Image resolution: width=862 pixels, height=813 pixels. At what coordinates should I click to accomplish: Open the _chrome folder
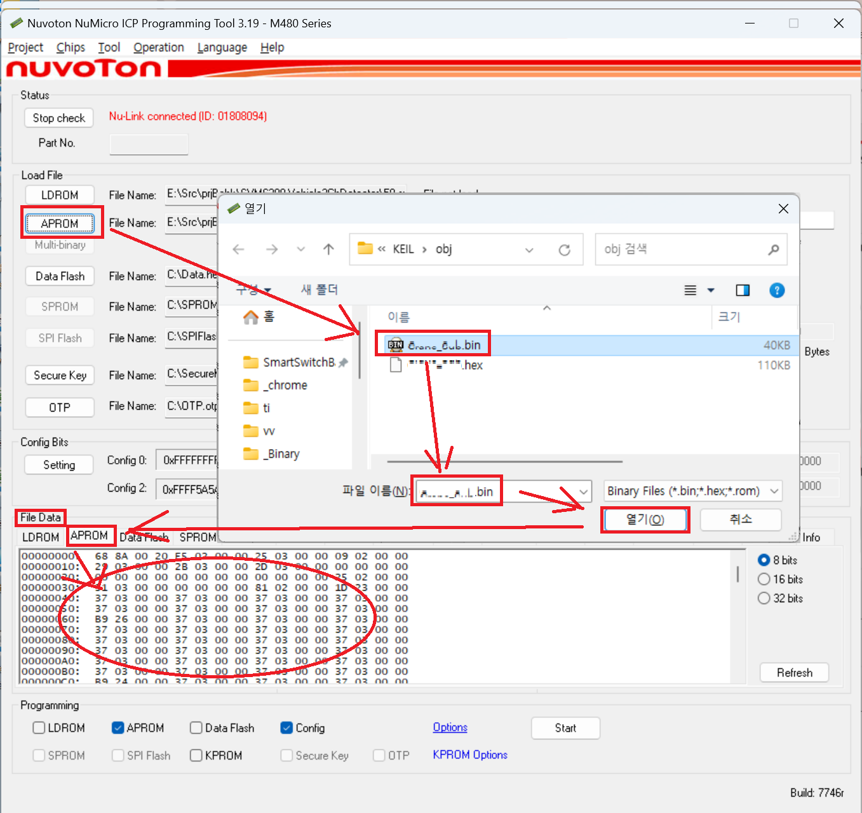pos(275,385)
